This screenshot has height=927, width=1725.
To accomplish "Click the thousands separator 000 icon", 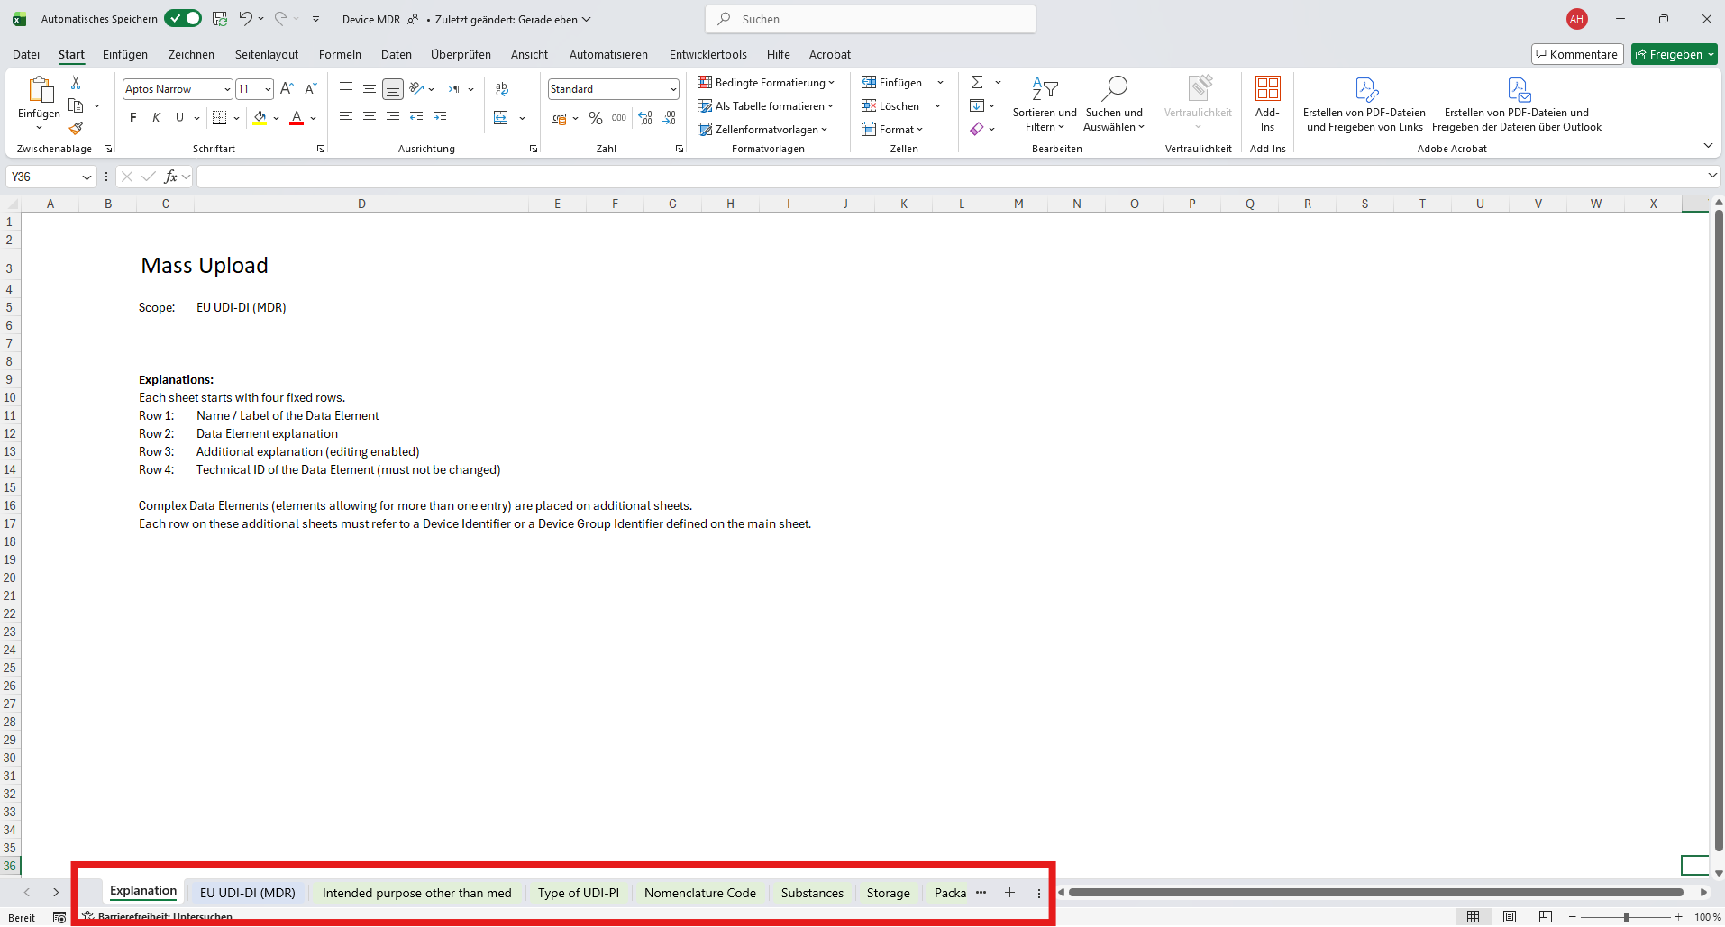I will point(619,118).
